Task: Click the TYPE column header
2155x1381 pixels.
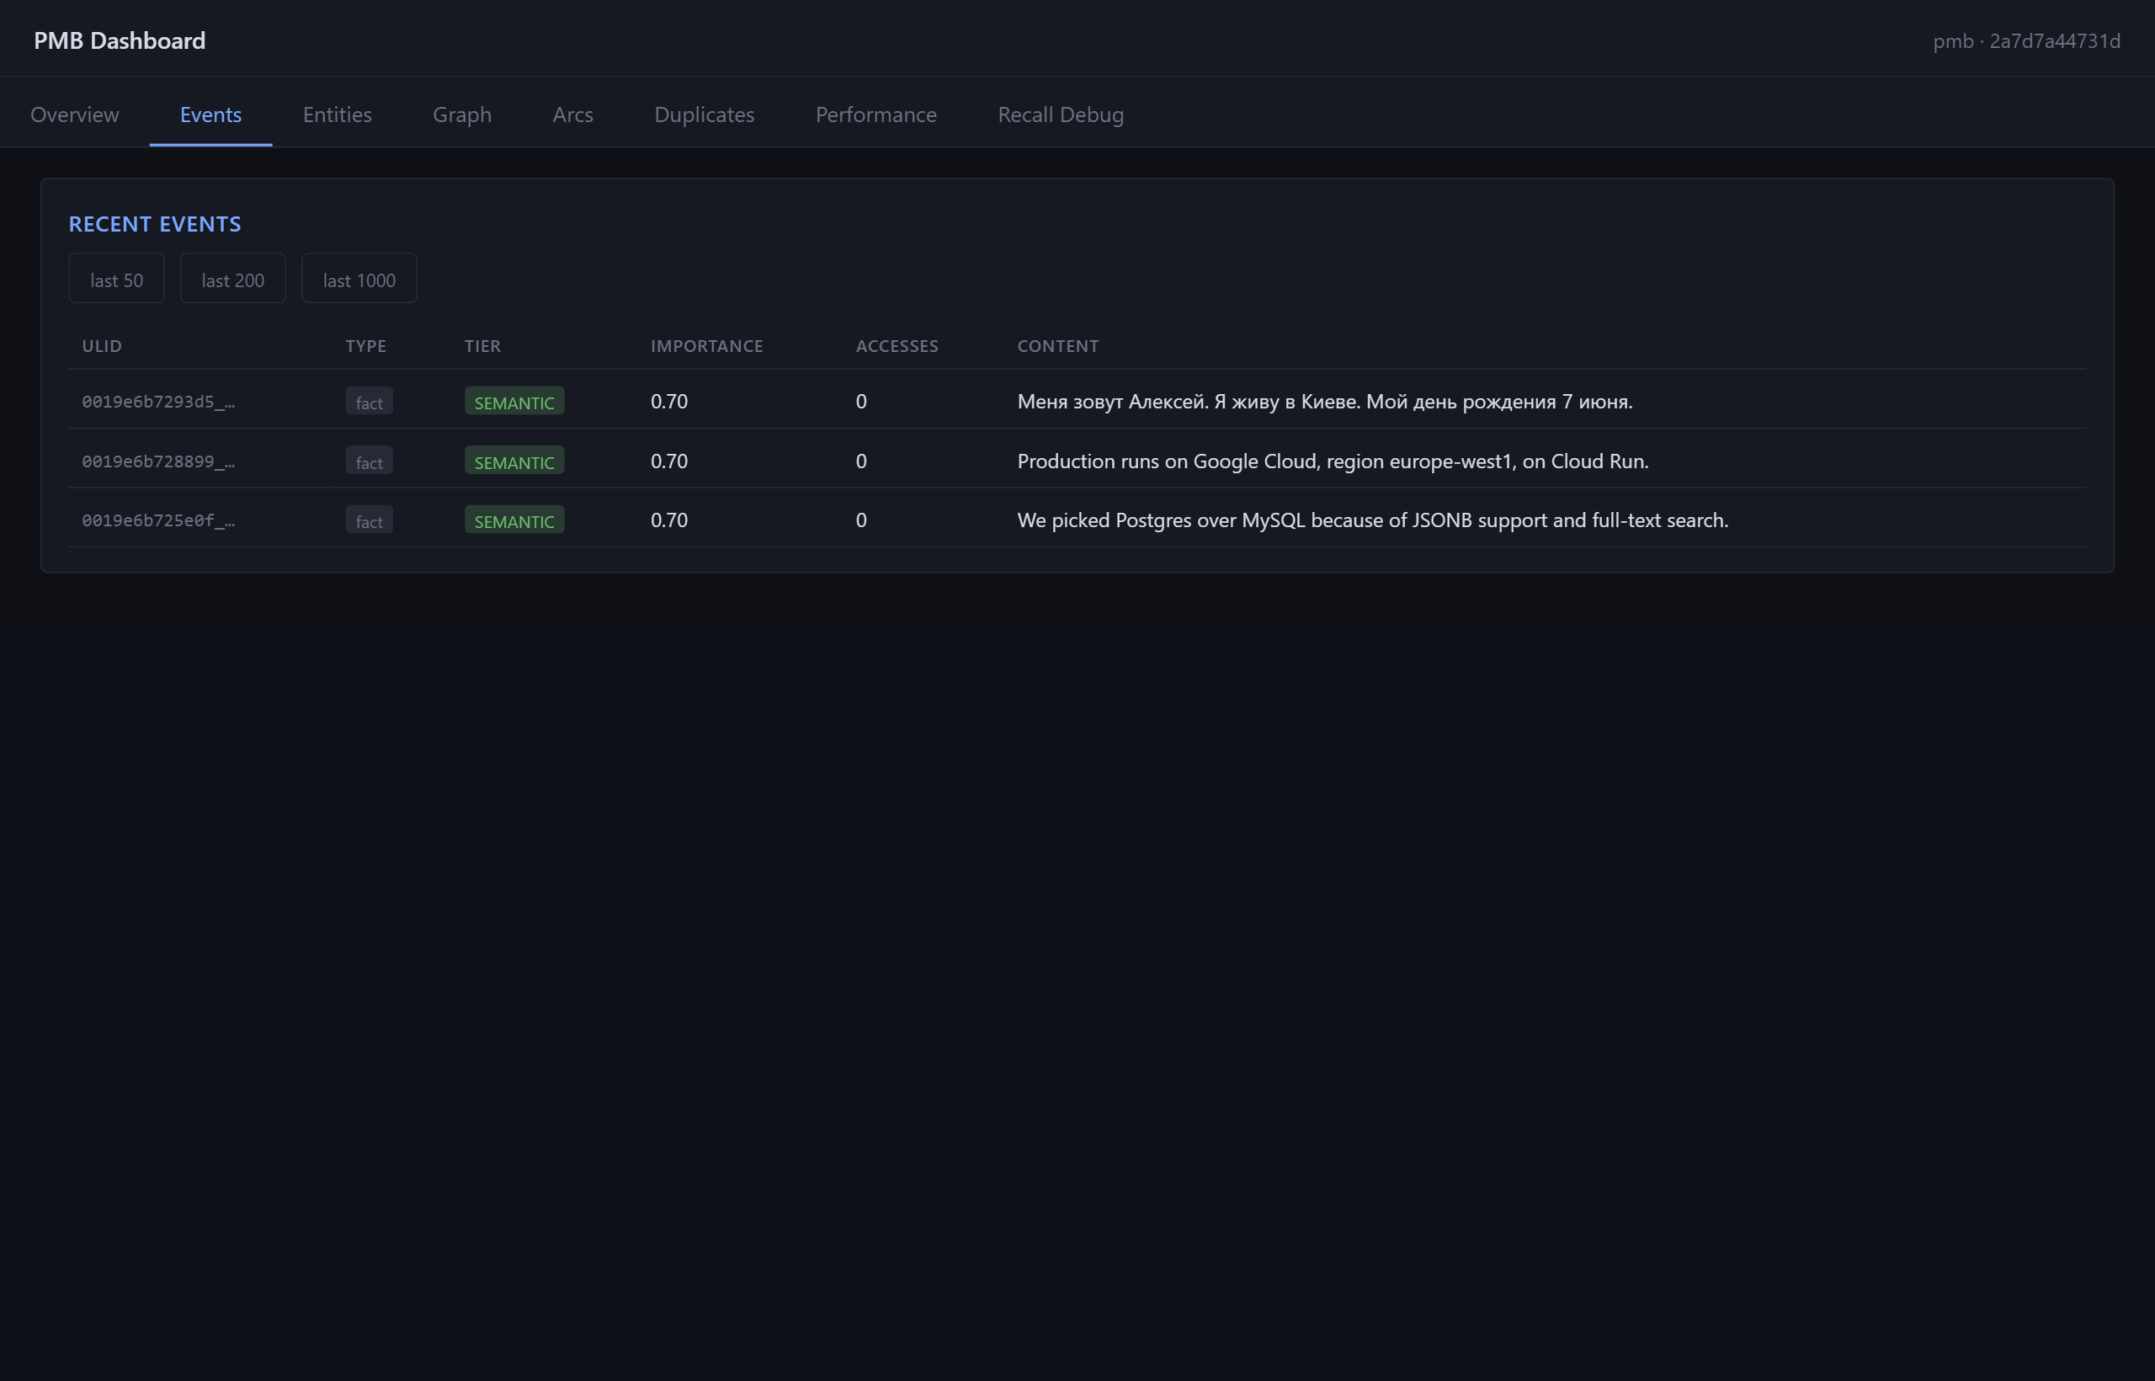Action: click(365, 346)
